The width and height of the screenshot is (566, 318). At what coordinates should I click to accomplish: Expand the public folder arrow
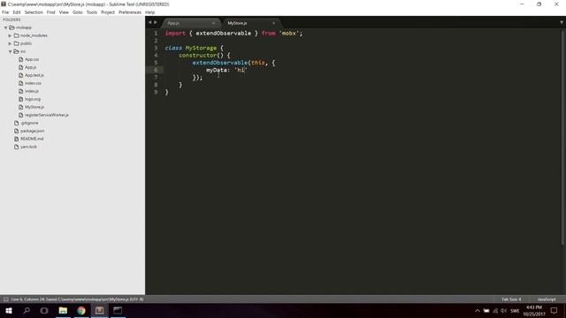(x=10, y=43)
